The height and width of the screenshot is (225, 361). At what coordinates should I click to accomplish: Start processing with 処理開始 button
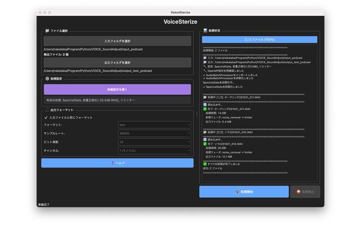tap(244, 192)
